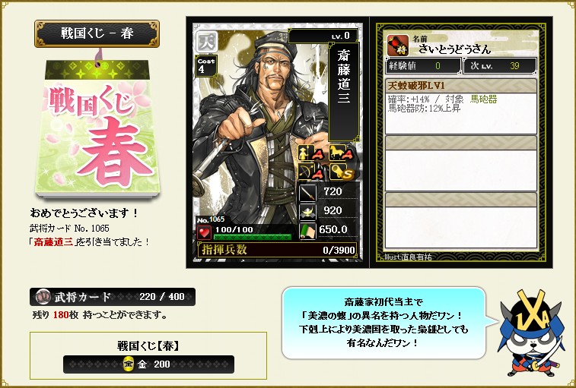
Task: Click the 武将カード 220 / 400 counter bar
Action: coord(113,297)
